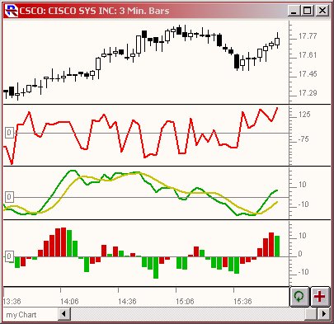
Task: Click the title 'CSCO: CISCO SYS INC: 3 Min. Bars'
Action: tap(94, 11)
